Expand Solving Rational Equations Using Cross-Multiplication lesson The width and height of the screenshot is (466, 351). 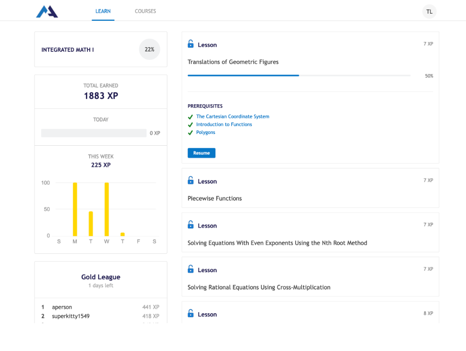(x=310, y=277)
